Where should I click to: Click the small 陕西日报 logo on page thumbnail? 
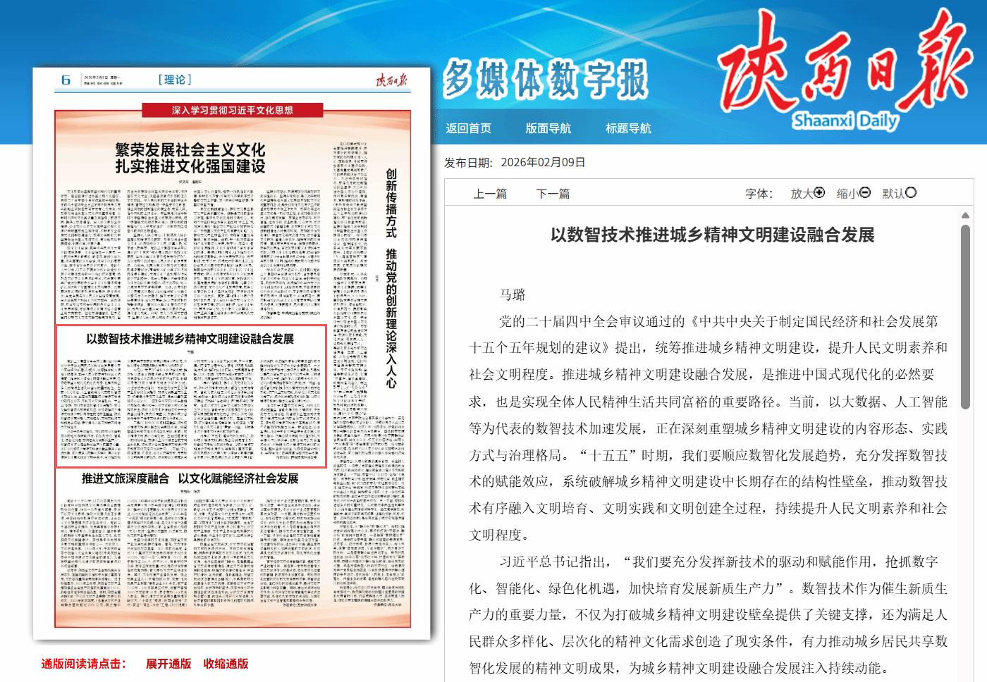point(391,80)
